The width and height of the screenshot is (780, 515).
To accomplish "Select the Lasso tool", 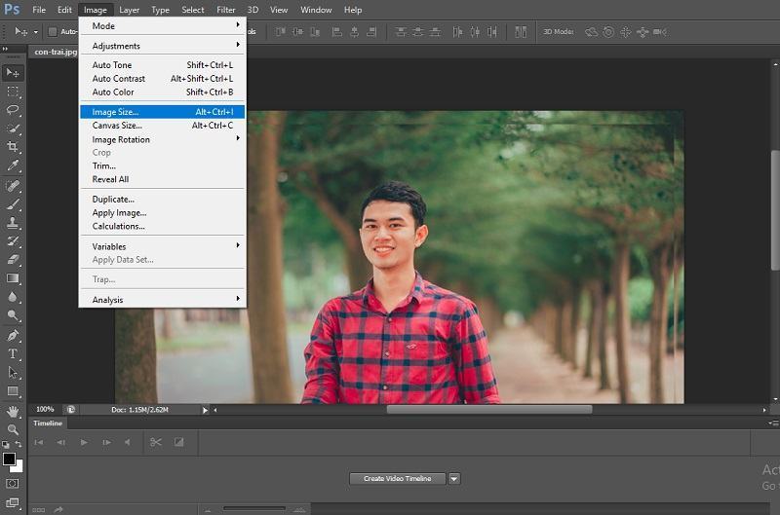I will tap(13, 110).
